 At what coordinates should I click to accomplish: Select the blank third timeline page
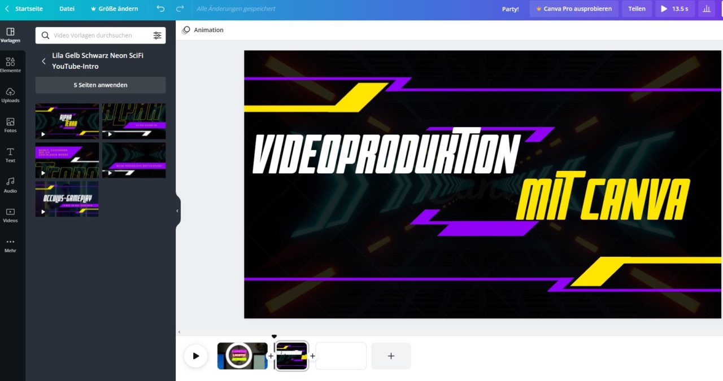click(341, 356)
